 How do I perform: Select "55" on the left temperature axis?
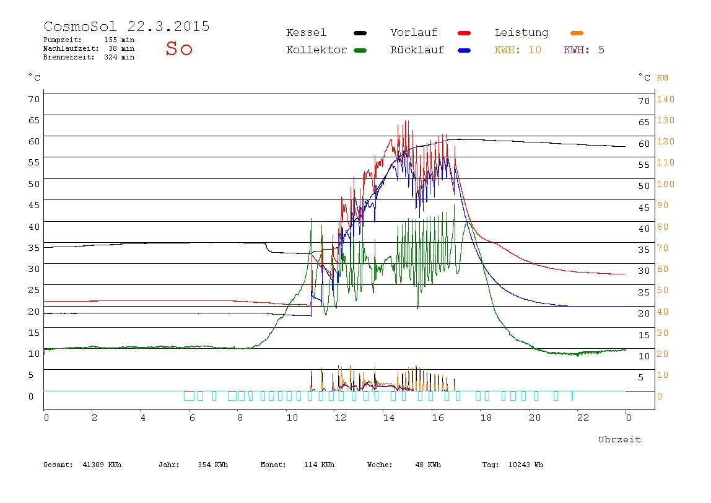[x=34, y=162]
